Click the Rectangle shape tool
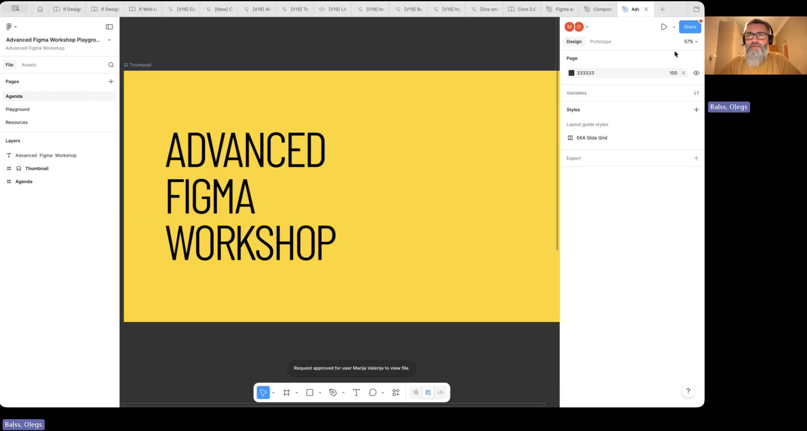 tap(310, 393)
